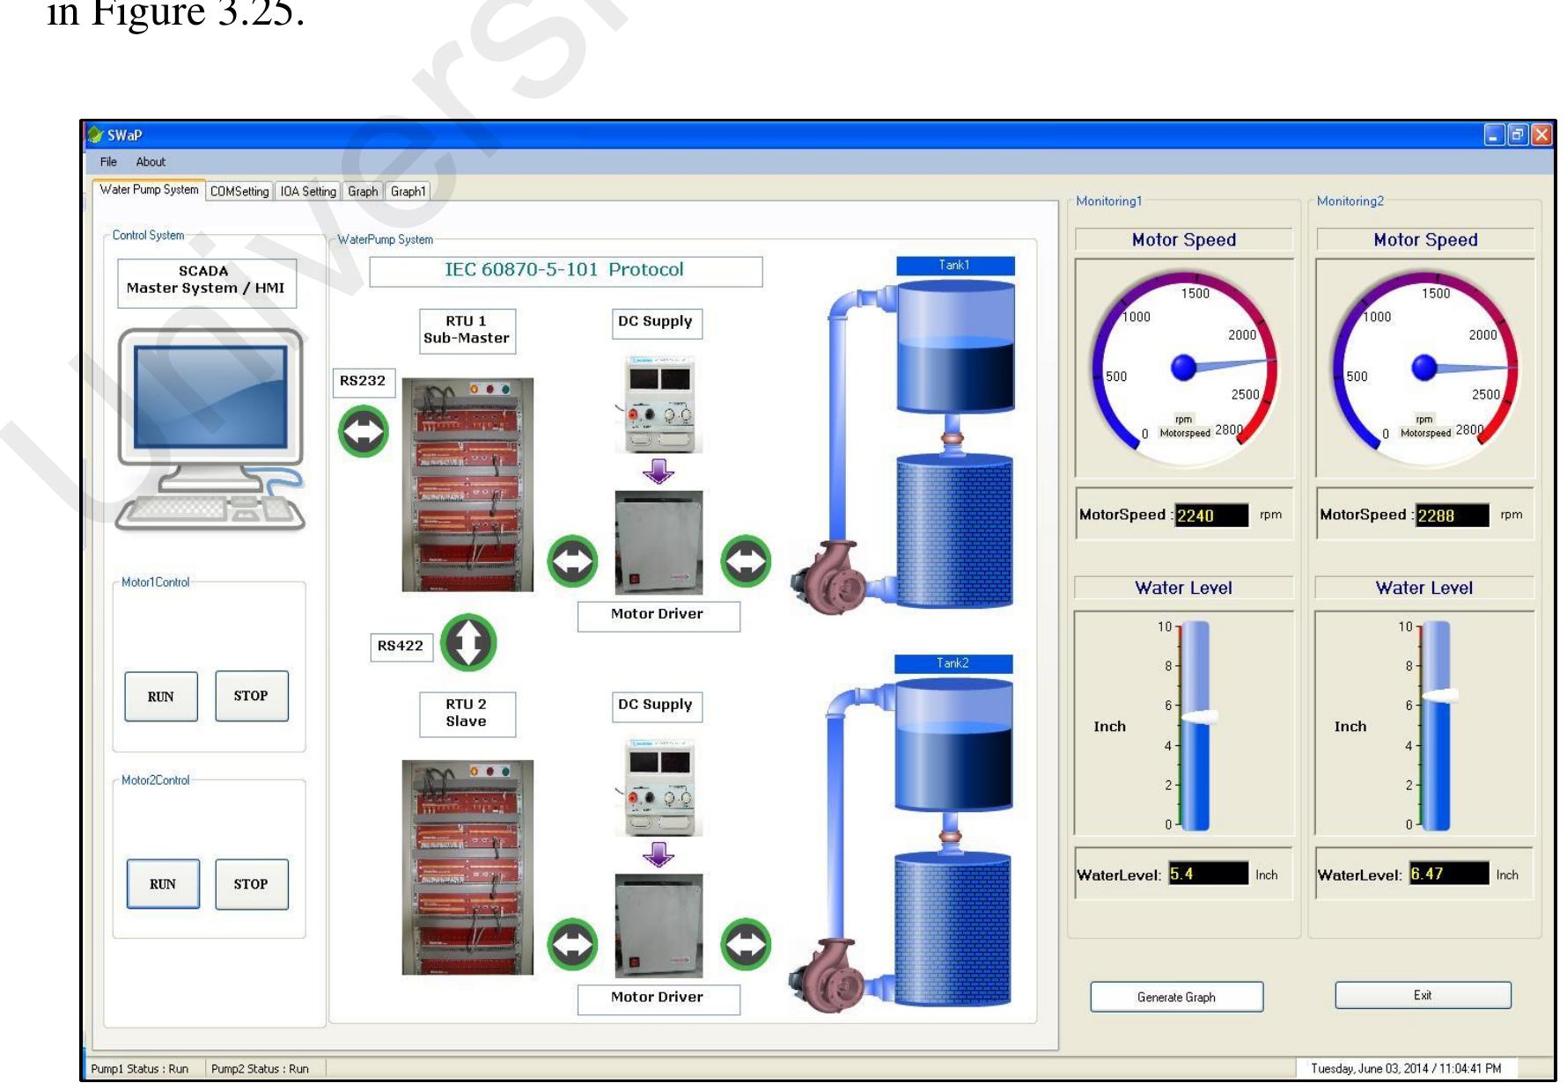Switch to the IOA Setting tab

tap(307, 189)
